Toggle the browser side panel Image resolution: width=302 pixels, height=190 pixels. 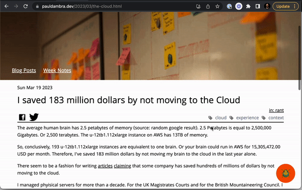pyautogui.click(x=258, y=7)
